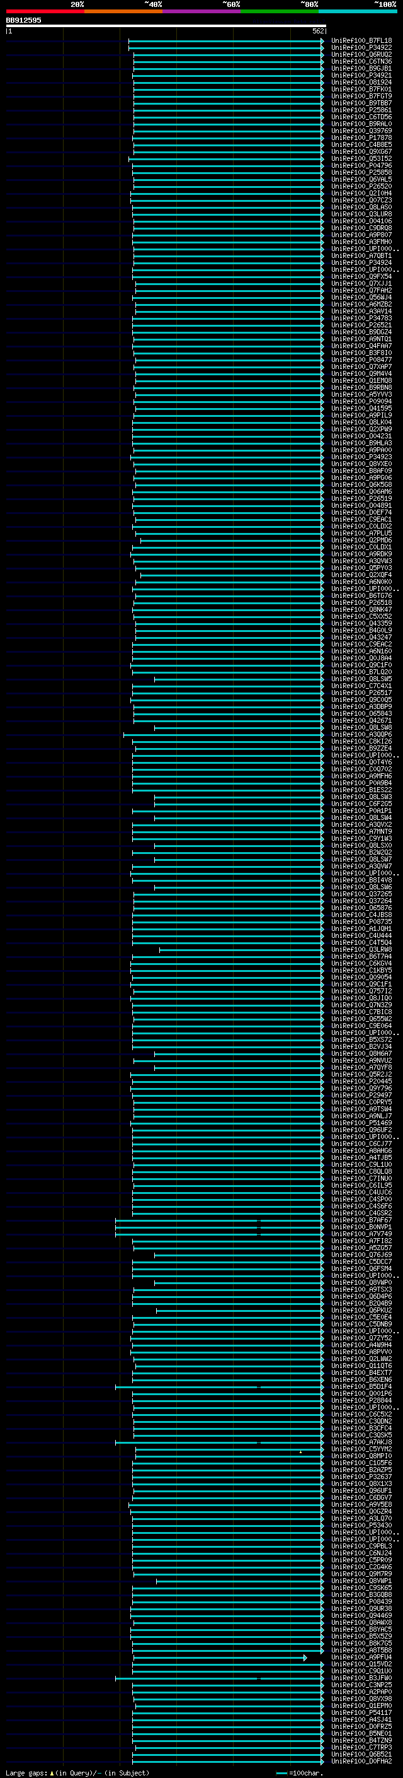This screenshot has height=1778, width=403.
Task: Select the UniRef100_Q8JIQ0 label
Action: point(361,998)
